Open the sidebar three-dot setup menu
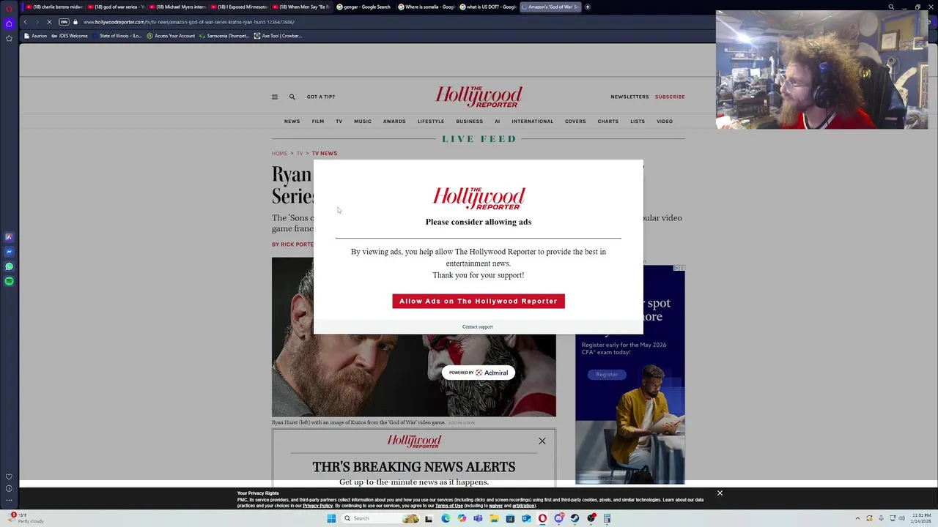 pyautogui.click(x=9, y=500)
